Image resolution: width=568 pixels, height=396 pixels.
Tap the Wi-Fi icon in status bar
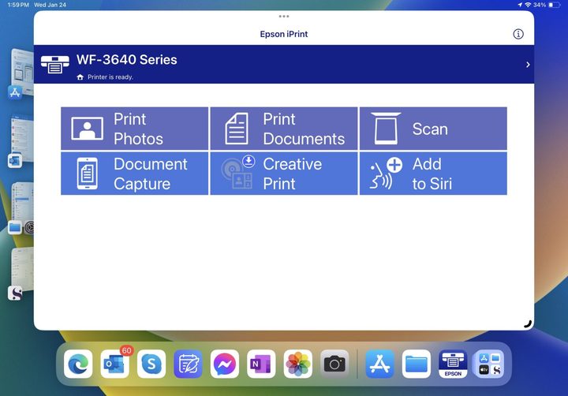click(528, 5)
